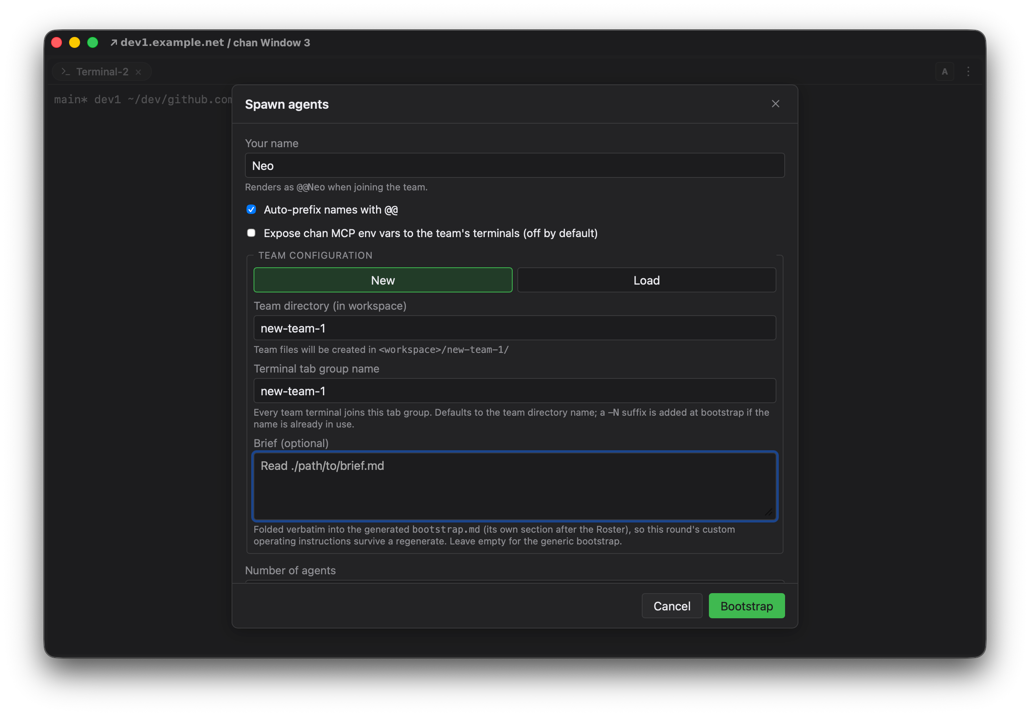Focus the Brief (optional) text area
Screen dimensions: 1030x716
coord(515,486)
